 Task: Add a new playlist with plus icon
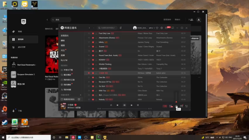coord(81,95)
